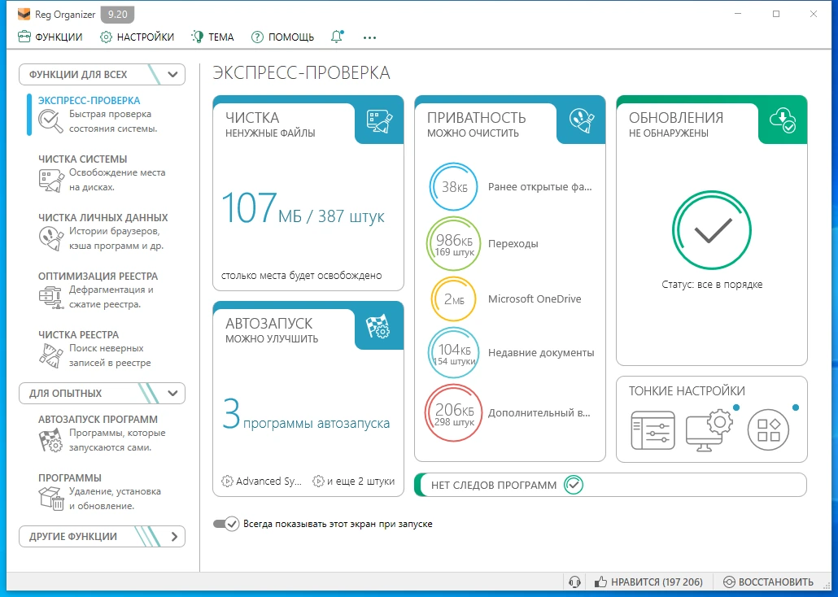The width and height of the screenshot is (838, 597).
Task: Open the ФУНКЦИИ menu
Action: tap(50, 37)
